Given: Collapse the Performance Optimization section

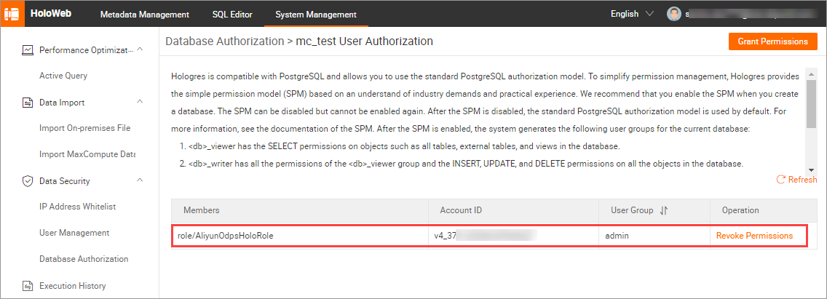Looking at the screenshot, I should 140,49.
